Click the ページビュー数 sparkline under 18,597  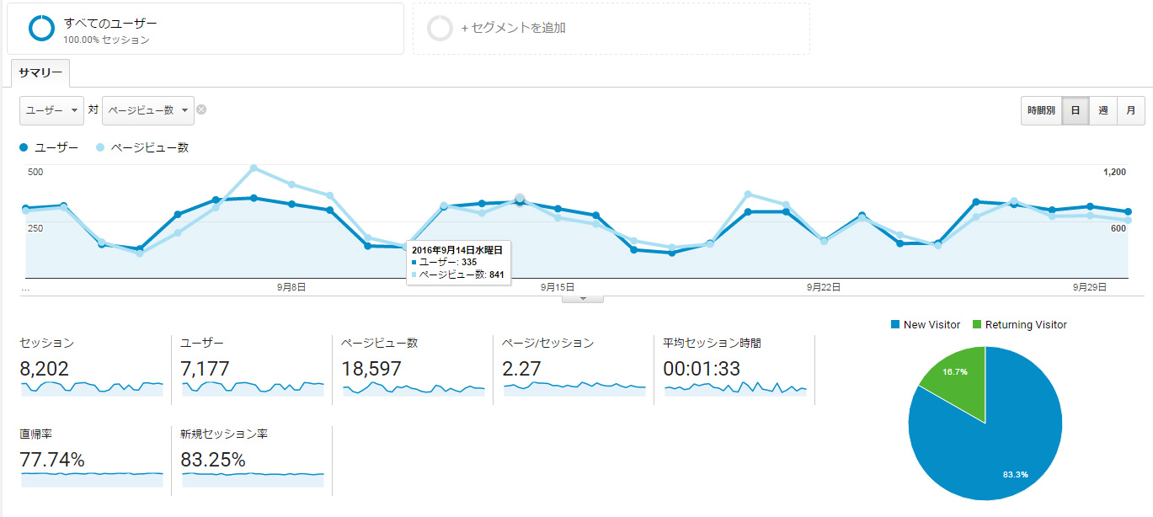pos(414,388)
